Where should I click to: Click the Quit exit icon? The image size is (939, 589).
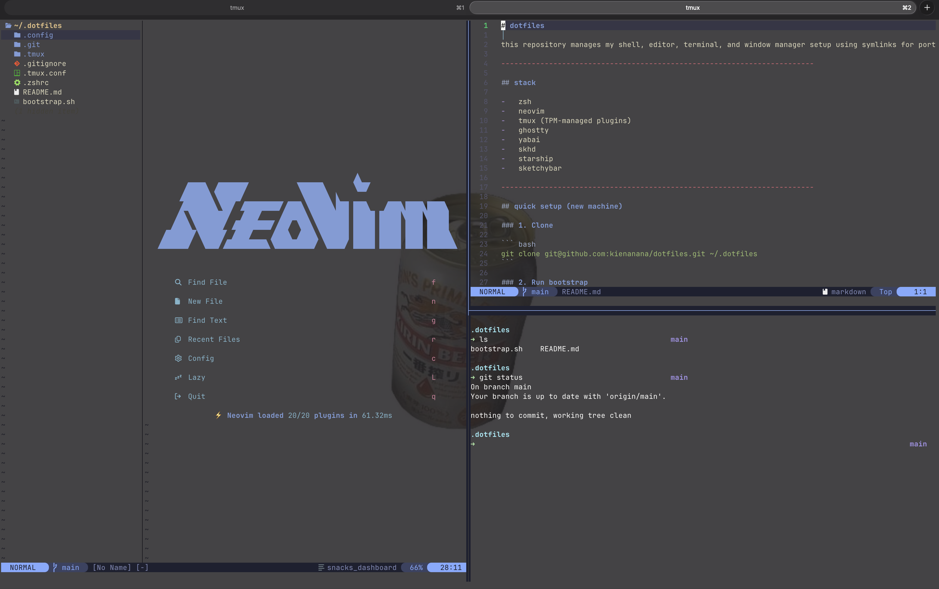178,396
